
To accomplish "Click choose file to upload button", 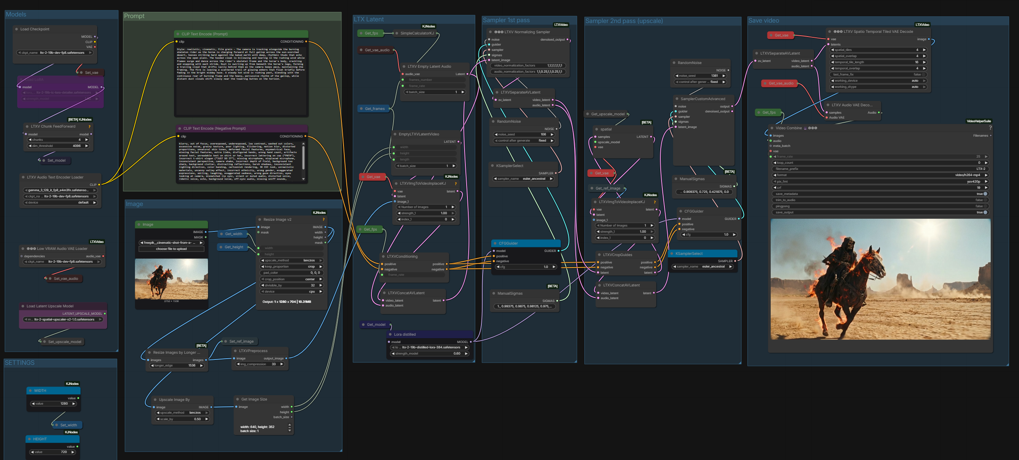I will pos(172,249).
